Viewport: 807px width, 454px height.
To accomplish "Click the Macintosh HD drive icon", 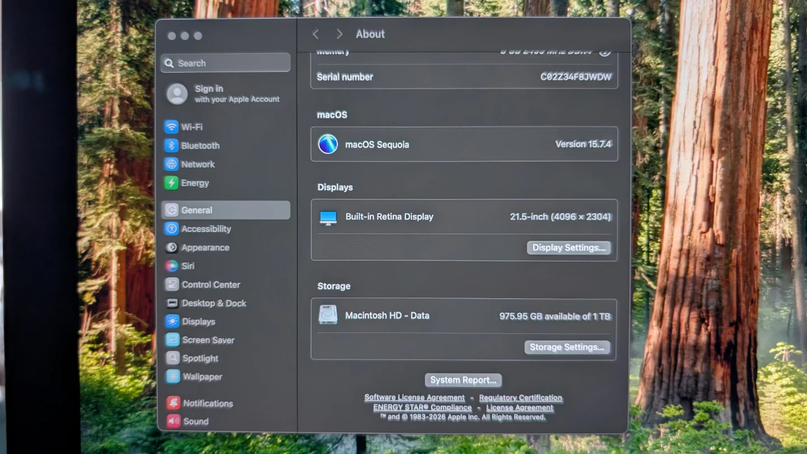I will pyautogui.click(x=328, y=315).
